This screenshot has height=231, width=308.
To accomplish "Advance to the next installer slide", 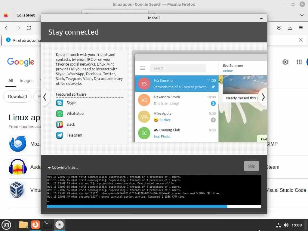I will point(263,97).
